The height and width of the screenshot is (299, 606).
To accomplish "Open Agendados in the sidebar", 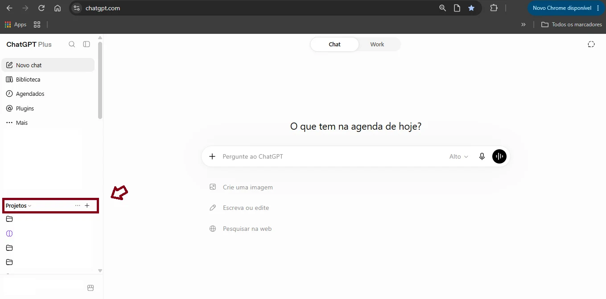I will tap(48, 94).
